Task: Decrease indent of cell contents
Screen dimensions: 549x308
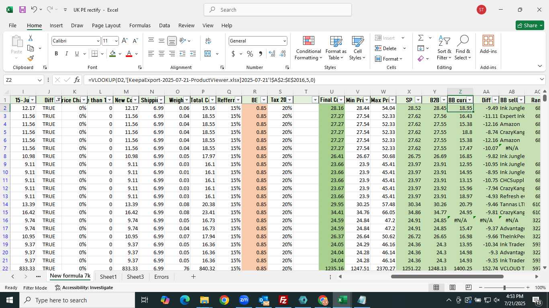Action: [x=182, y=54]
